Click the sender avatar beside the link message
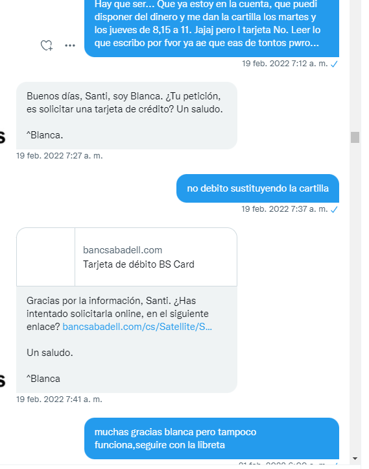Screen dimensions: 369x469 pyautogui.click(x=3, y=381)
